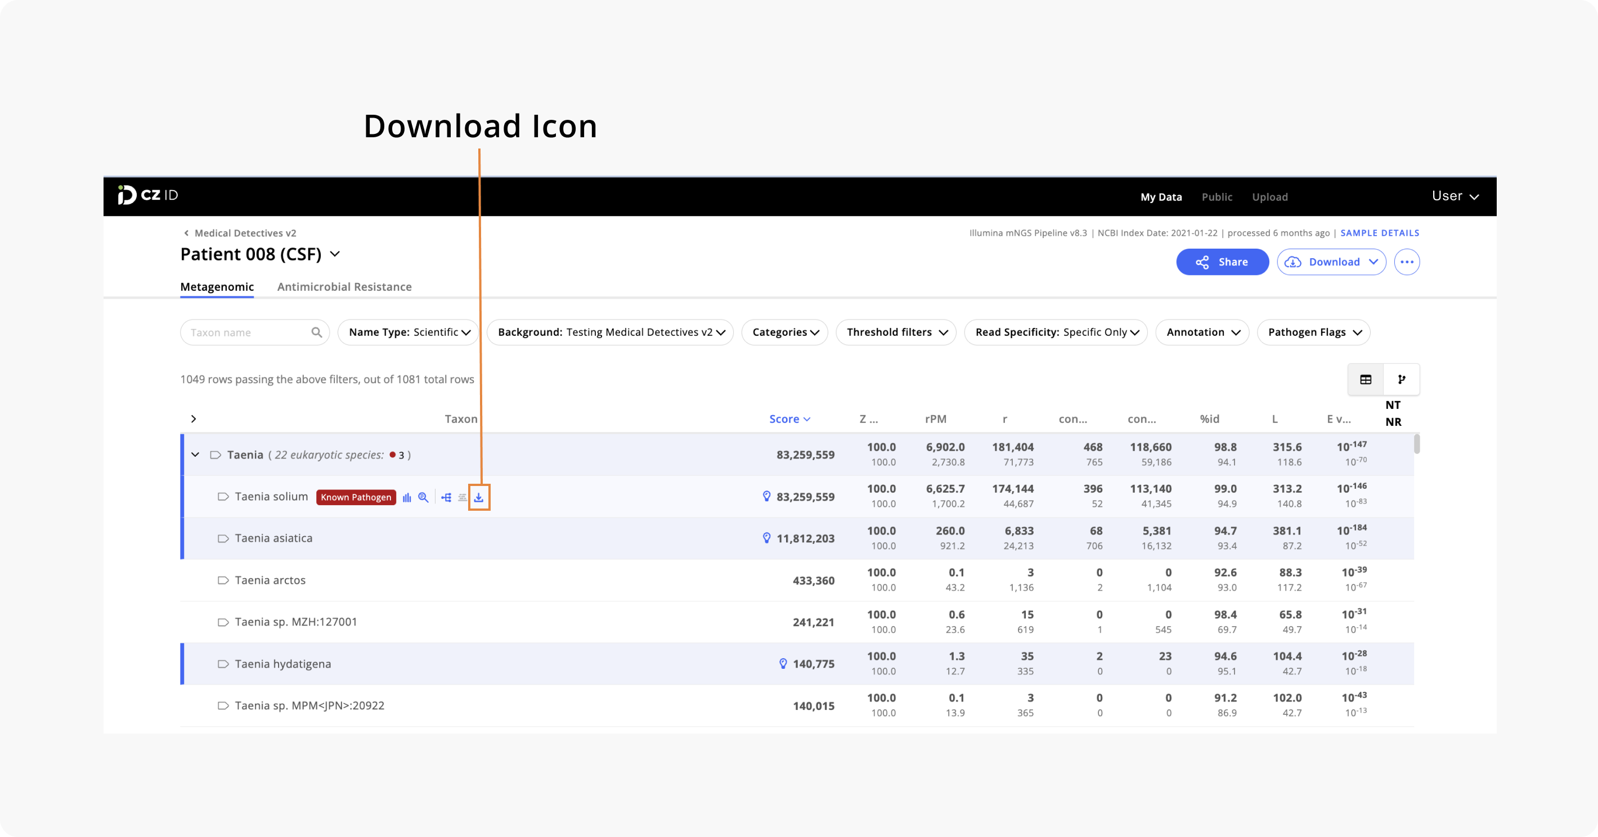The image size is (1598, 837).
Task: Click annotation tag icon for Taenia sp. MZH:127001
Action: (x=223, y=622)
